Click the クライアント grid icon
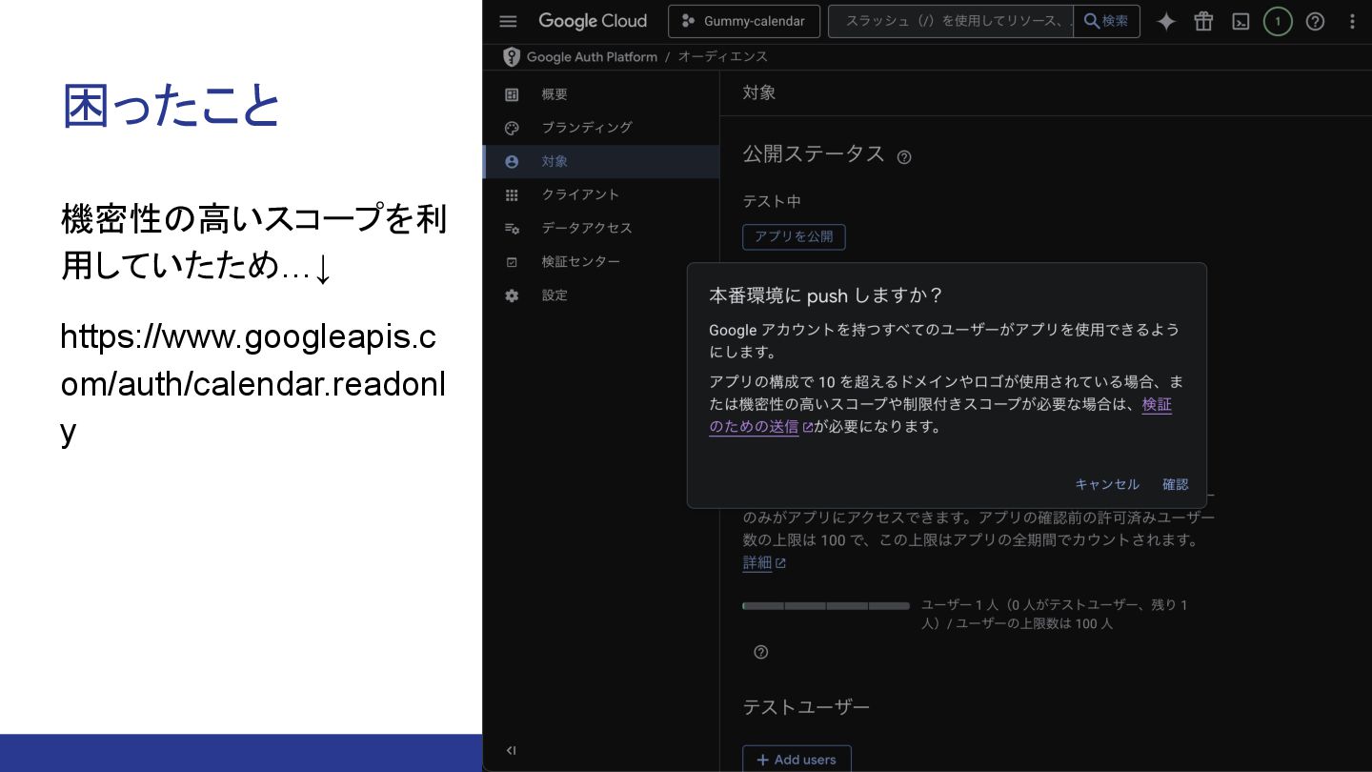The image size is (1372, 772). [x=512, y=194]
